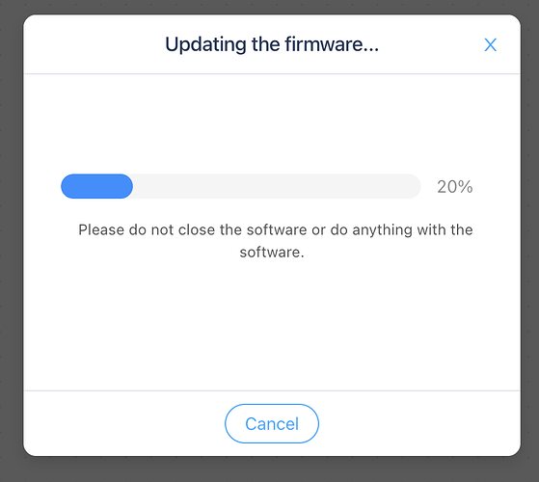This screenshot has width=539, height=482.
Task: Click the dimmed backdrop below the dialog
Action: 272,469
